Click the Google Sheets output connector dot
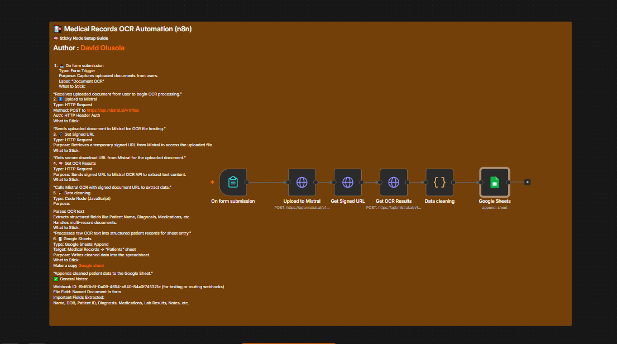Screen dimensions: 617x344 (508, 182)
